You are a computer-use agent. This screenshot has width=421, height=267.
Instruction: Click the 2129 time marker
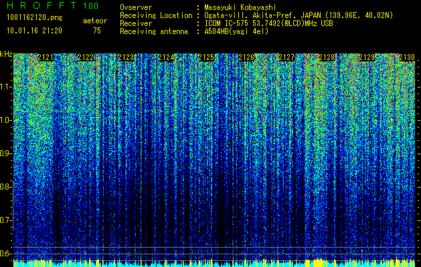pyautogui.click(x=367, y=57)
